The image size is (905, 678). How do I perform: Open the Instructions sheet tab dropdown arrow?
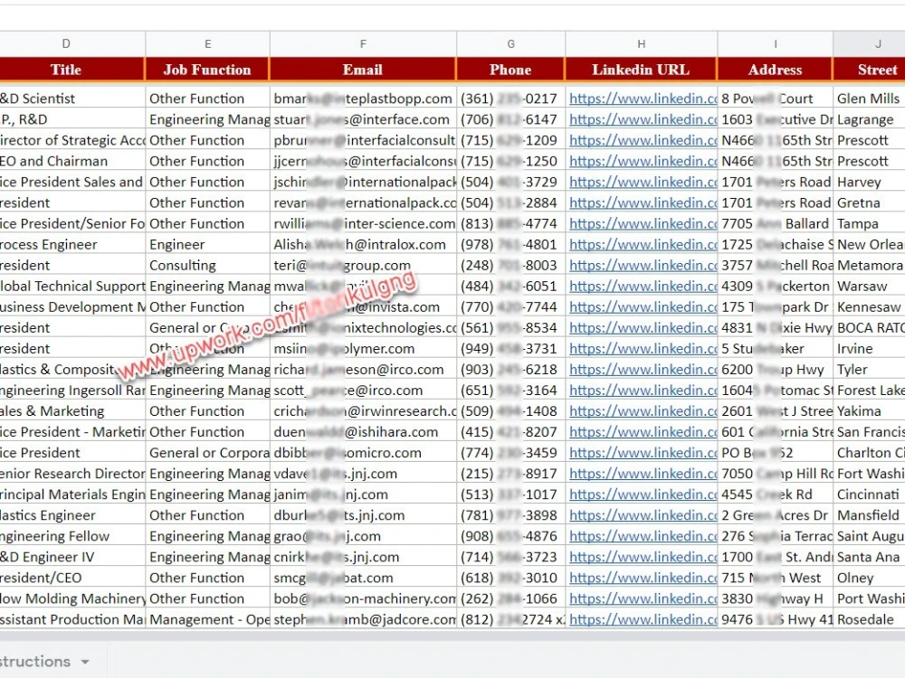point(85,662)
